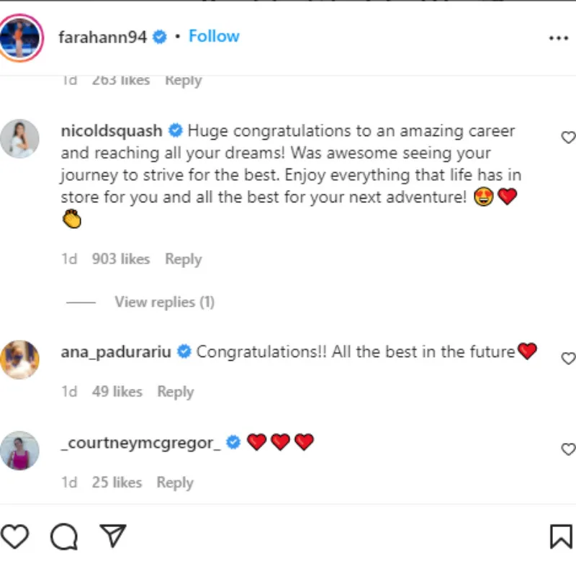Like nicoldsquash's comment
This screenshot has height=571, width=576.
[x=567, y=138]
